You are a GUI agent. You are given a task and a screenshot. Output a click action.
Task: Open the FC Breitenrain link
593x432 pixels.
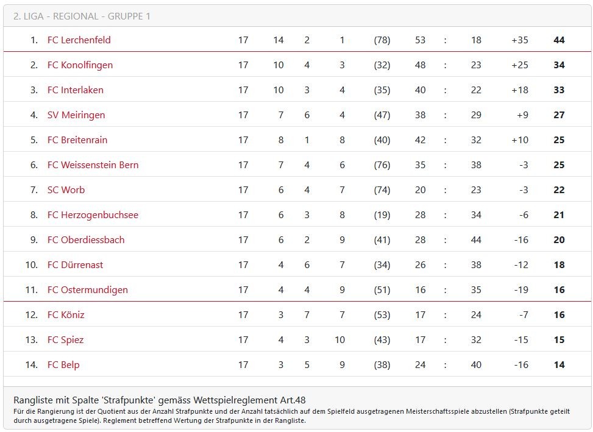tap(77, 140)
